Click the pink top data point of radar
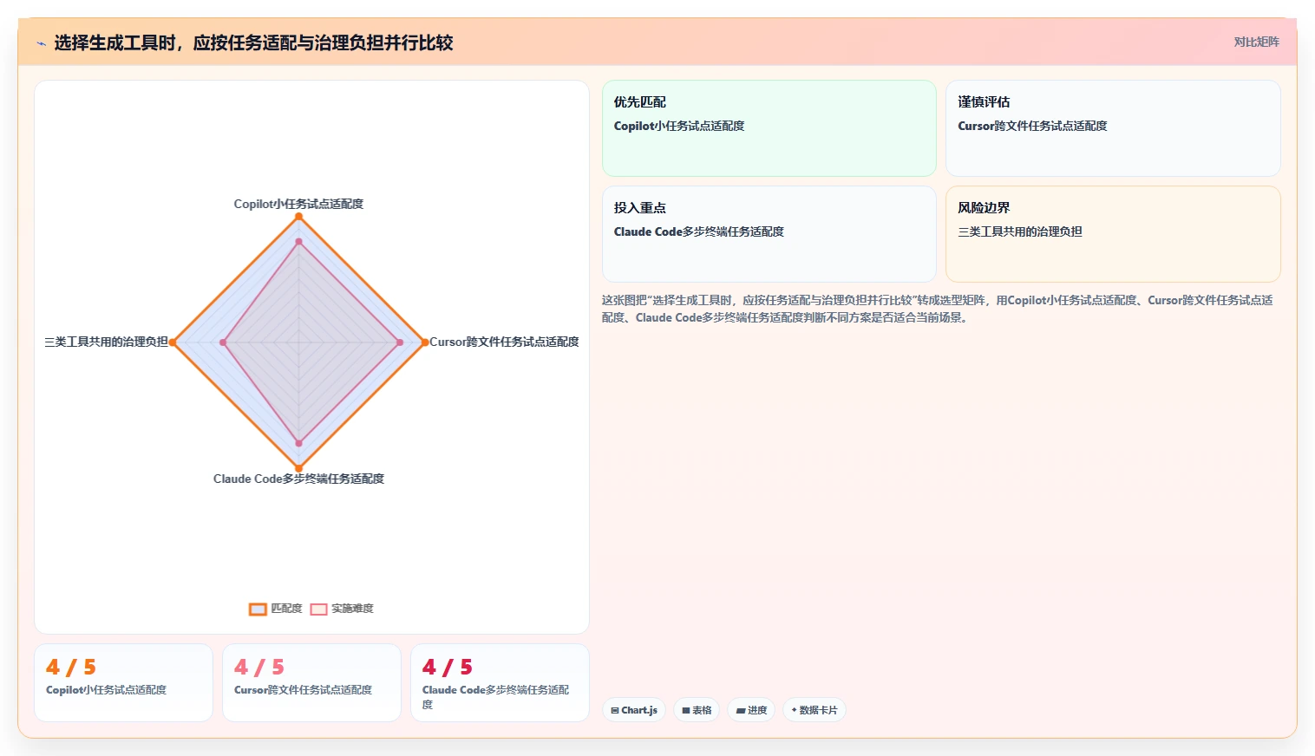 [x=298, y=242]
